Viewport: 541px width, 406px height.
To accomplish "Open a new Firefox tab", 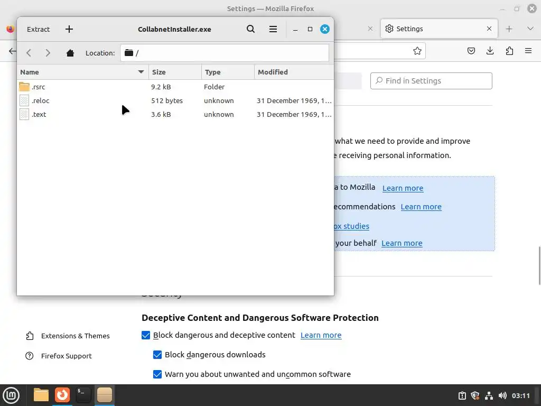I will pyautogui.click(x=509, y=29).
